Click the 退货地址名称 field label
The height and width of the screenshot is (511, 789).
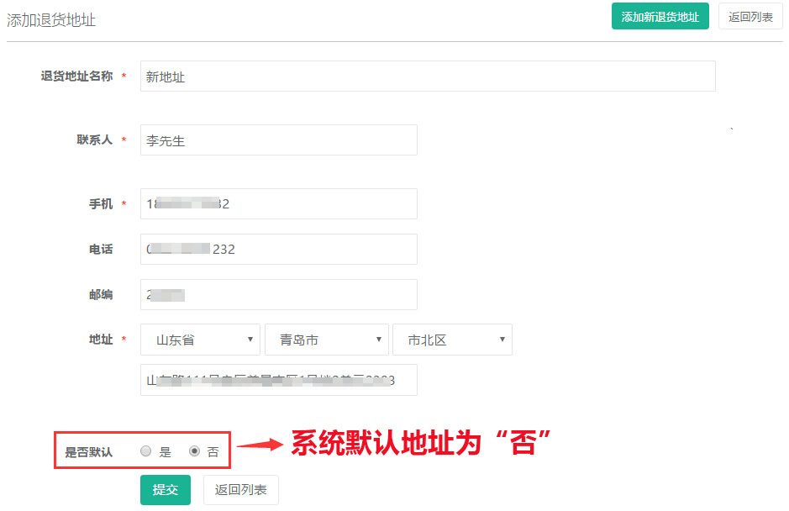(76, 76)
